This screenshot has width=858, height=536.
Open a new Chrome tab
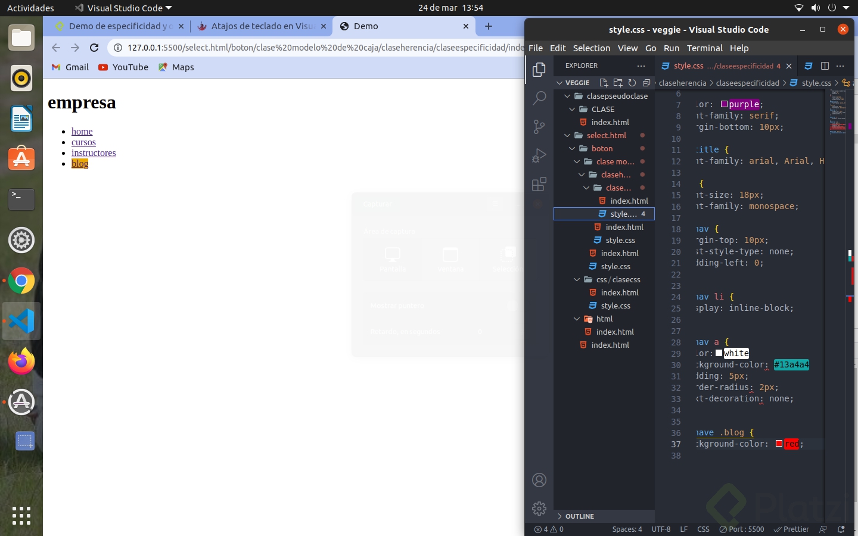pos(489,26)
